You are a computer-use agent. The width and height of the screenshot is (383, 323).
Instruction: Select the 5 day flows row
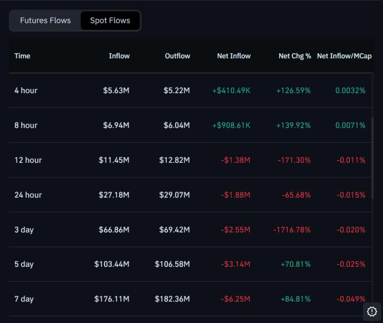(x=191, y=264)
